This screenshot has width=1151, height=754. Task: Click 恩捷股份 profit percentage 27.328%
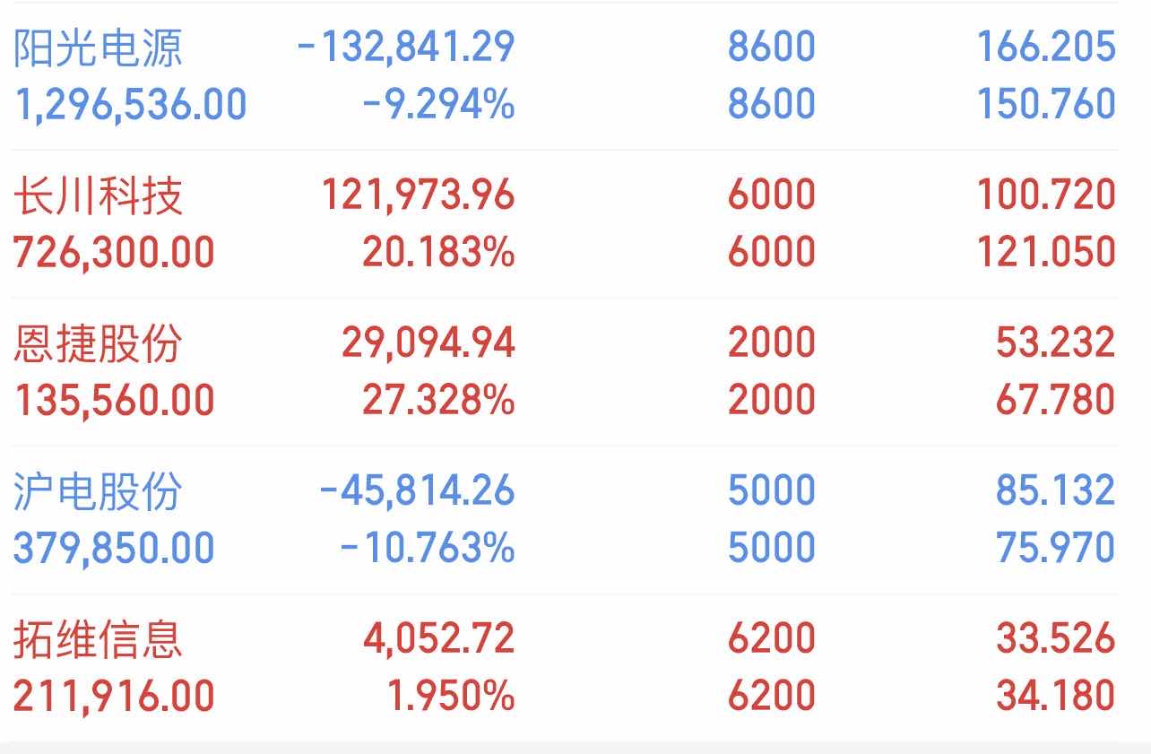coord(438,400)
